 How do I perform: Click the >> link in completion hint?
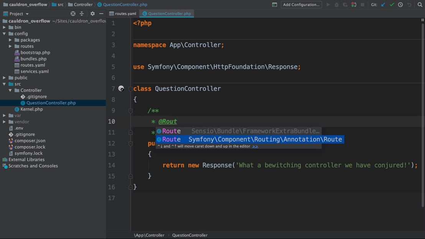(x=255, y=146)
